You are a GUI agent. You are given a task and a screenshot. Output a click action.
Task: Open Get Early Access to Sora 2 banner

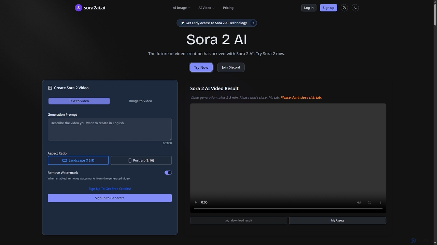(x=217, y=23)
